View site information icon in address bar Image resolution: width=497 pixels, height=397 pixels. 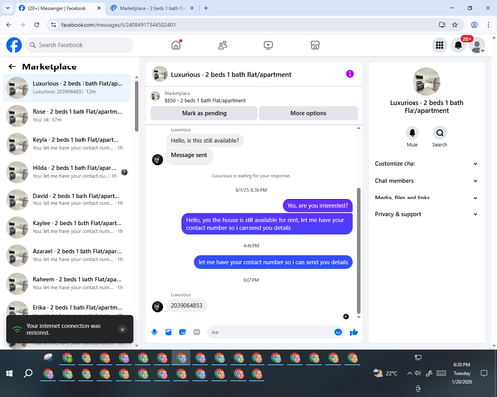pyautogui.click(x=53, y=25)
